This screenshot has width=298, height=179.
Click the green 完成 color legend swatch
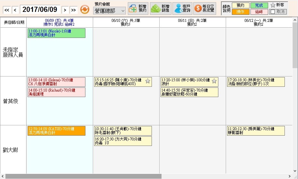click(259, 5)
